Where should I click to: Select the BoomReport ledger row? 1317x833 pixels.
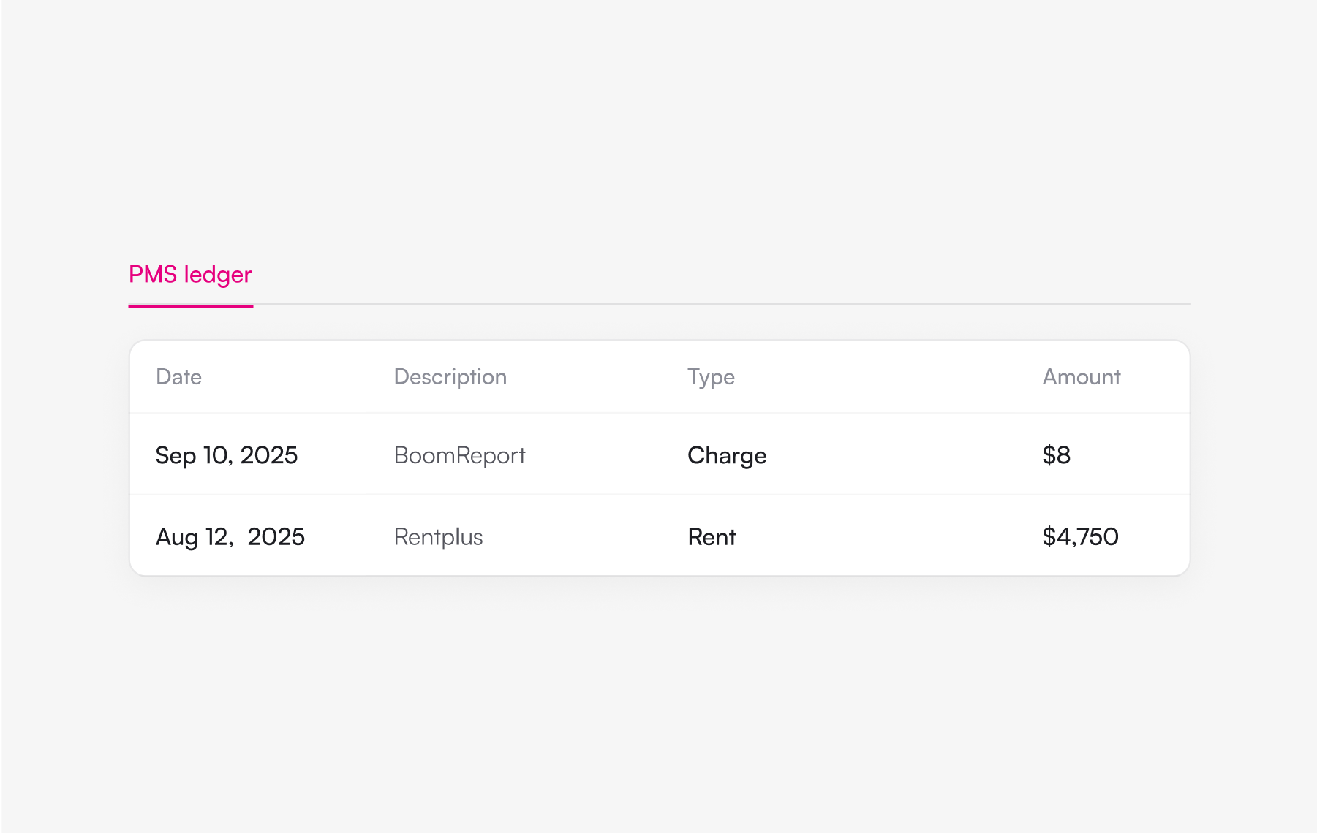pos(660,454)
